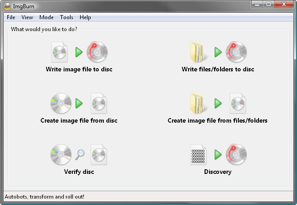
Task: Click the green arrow above Discovery
Action: tap(218, 155)
